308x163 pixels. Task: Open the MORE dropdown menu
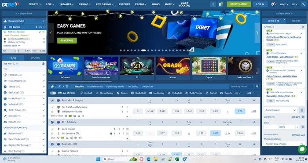169,4
